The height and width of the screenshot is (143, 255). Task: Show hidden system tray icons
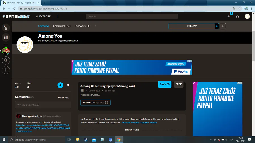click(211, 140)
